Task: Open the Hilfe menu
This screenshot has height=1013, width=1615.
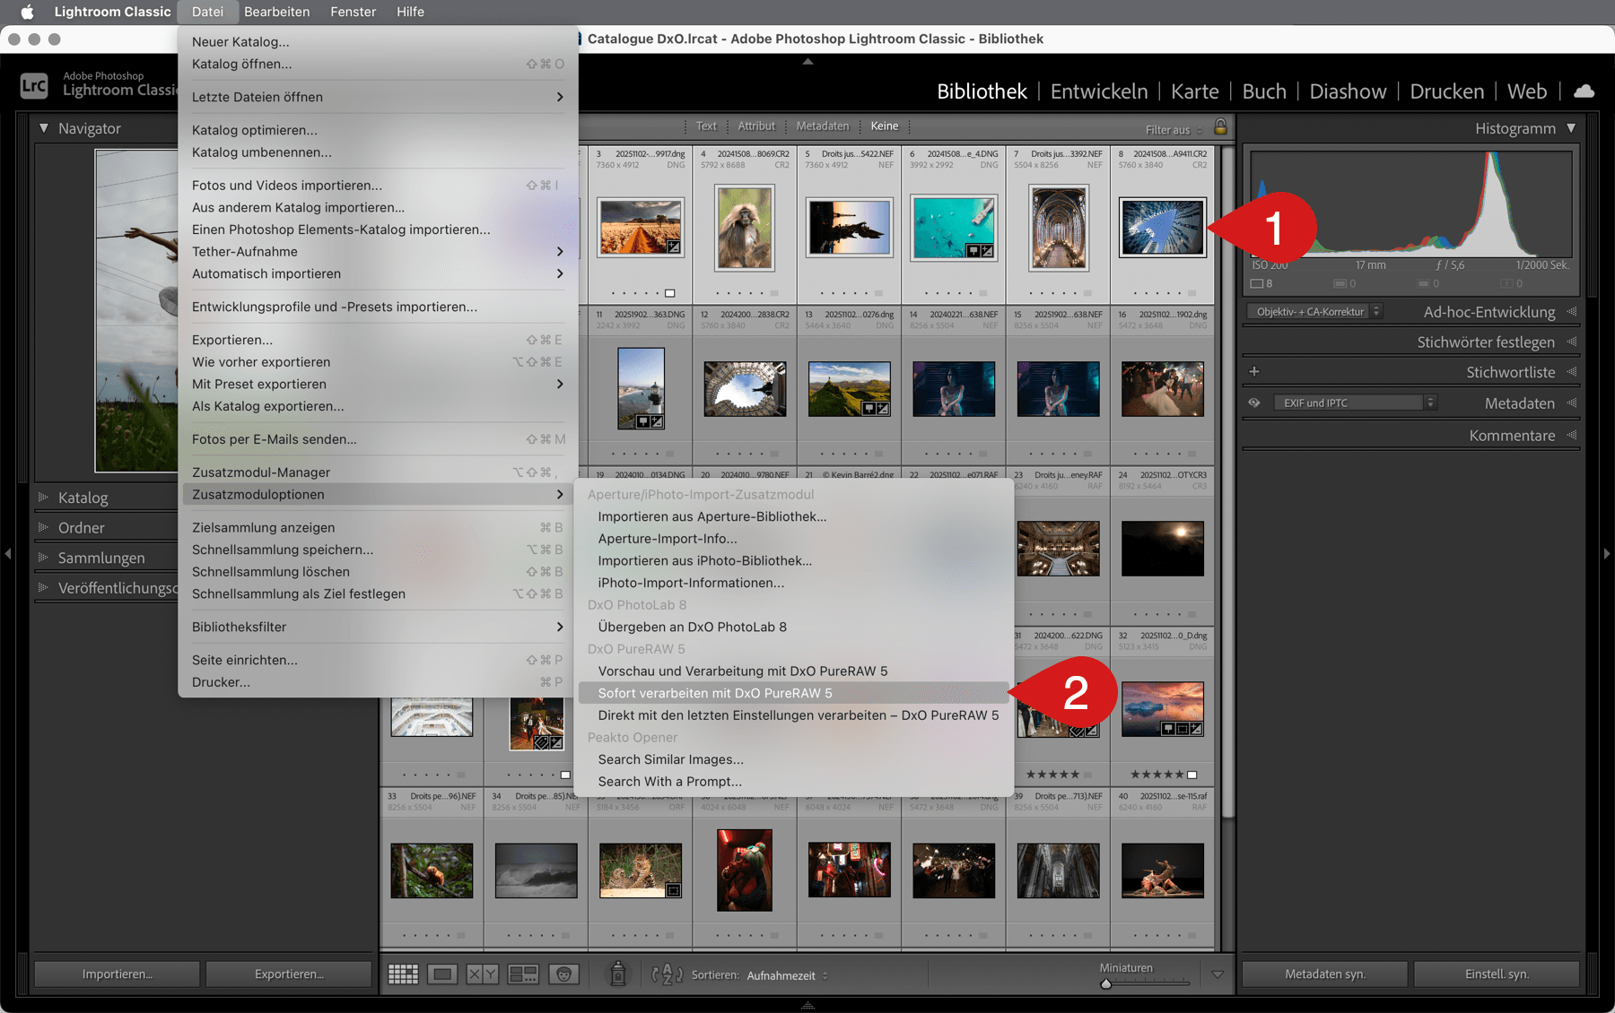Action: pos(410,12)
